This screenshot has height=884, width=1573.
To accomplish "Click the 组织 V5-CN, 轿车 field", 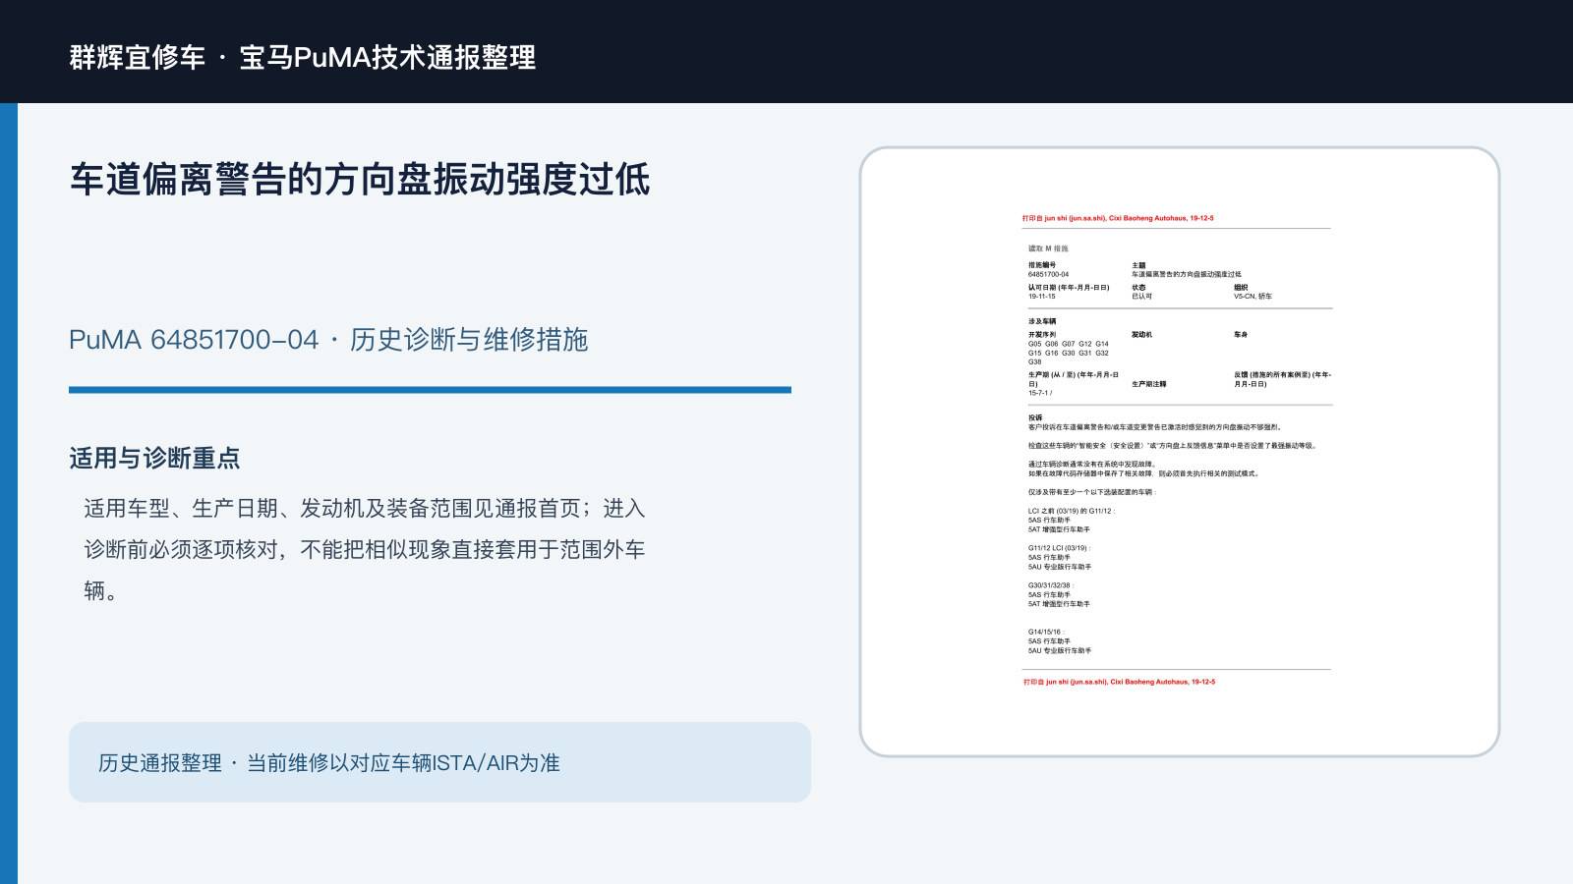I will click(1253, 292).
